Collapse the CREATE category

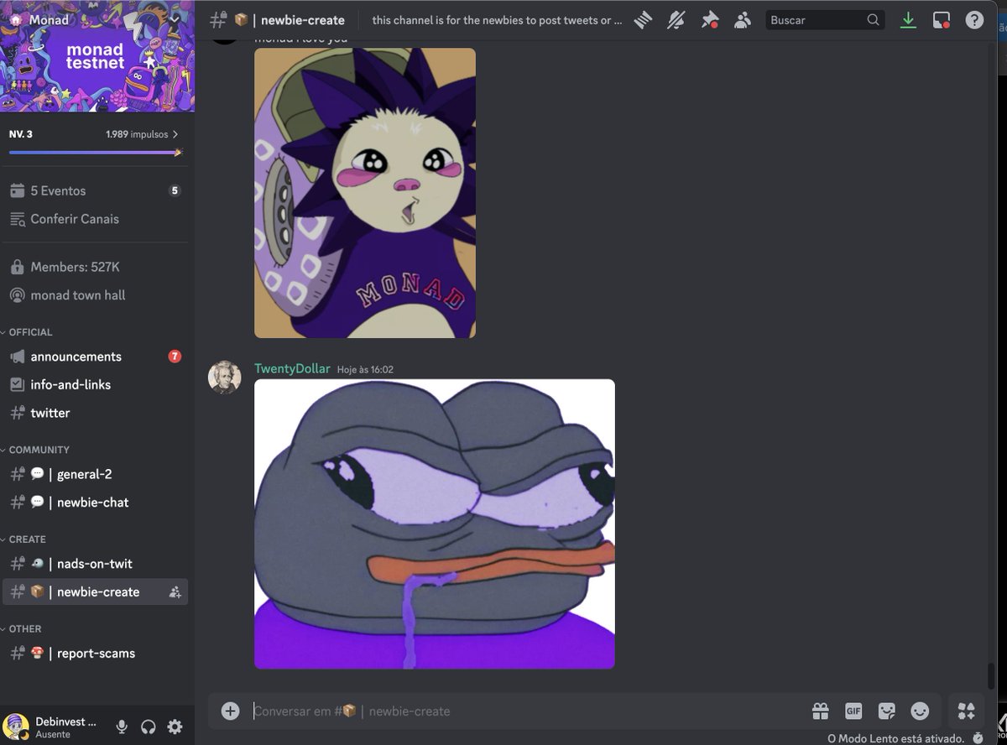point(27,539)
